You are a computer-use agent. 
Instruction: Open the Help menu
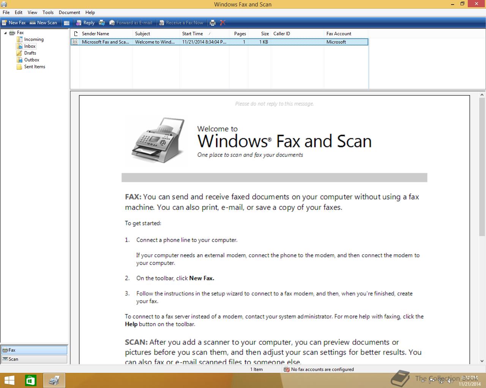pyautogui.click(x=90, y=13)
